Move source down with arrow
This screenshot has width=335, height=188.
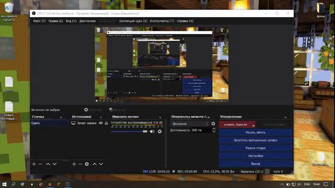coord(101,164)
